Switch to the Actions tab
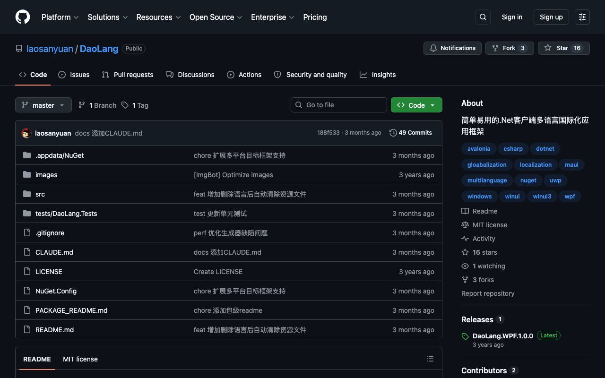The image size is (605, 378). tap(244, 75)
